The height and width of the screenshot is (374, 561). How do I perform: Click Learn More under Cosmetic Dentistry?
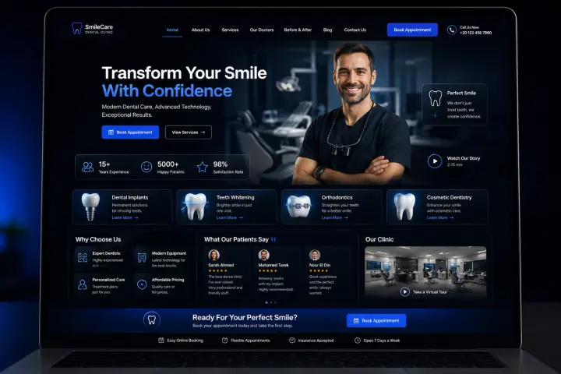point(440,217)
